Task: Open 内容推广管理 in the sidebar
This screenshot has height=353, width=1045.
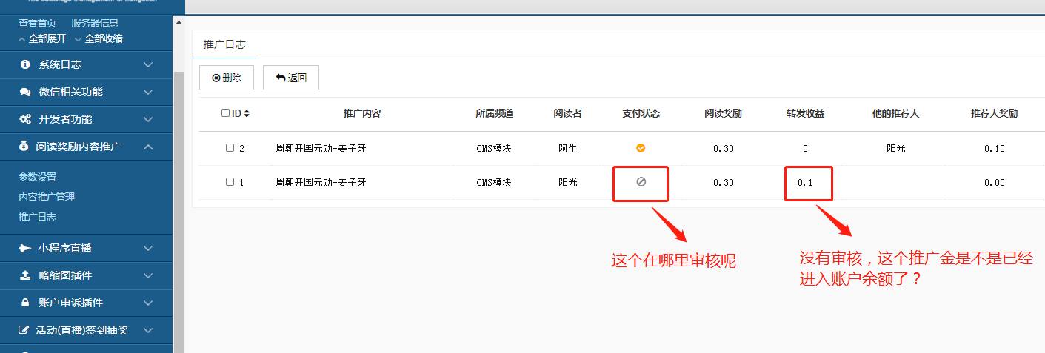Action: (47, 197)
